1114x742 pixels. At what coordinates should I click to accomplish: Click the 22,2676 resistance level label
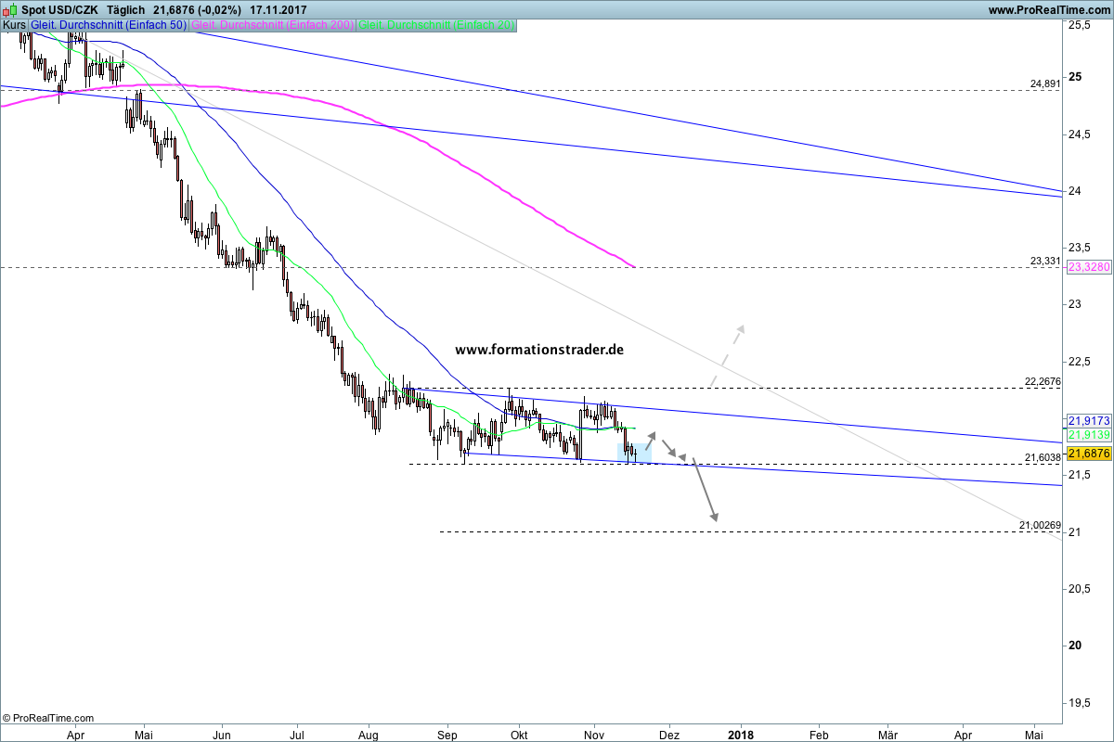click(x=1042, y=381)
